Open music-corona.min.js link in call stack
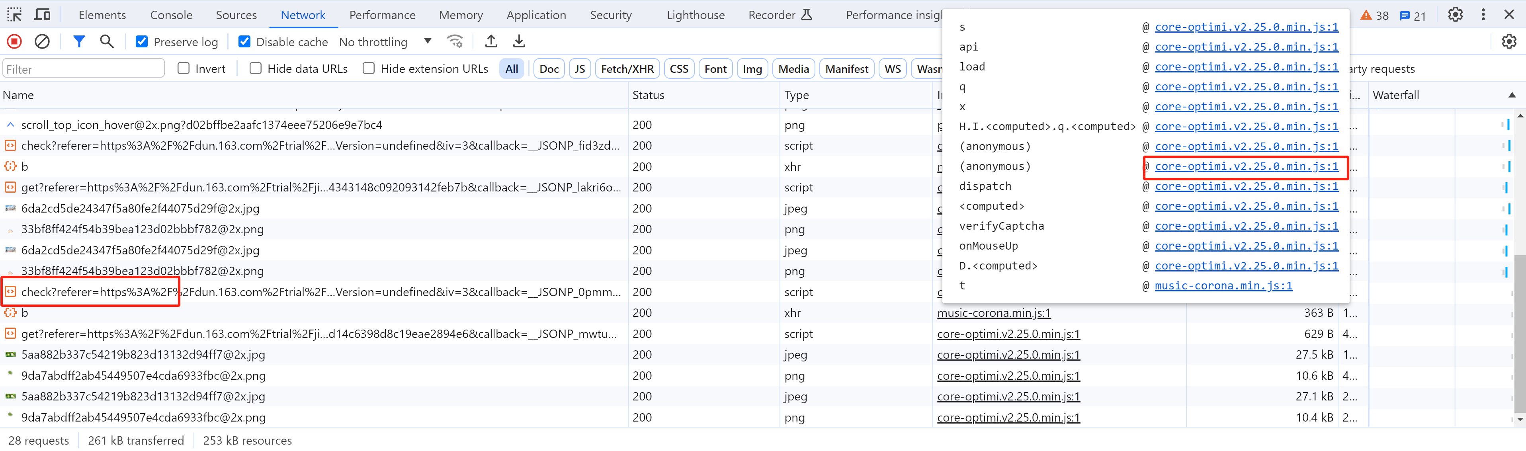 [x=1223, y=286]
